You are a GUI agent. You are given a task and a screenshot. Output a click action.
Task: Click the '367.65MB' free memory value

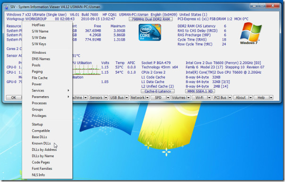point(93,31)
